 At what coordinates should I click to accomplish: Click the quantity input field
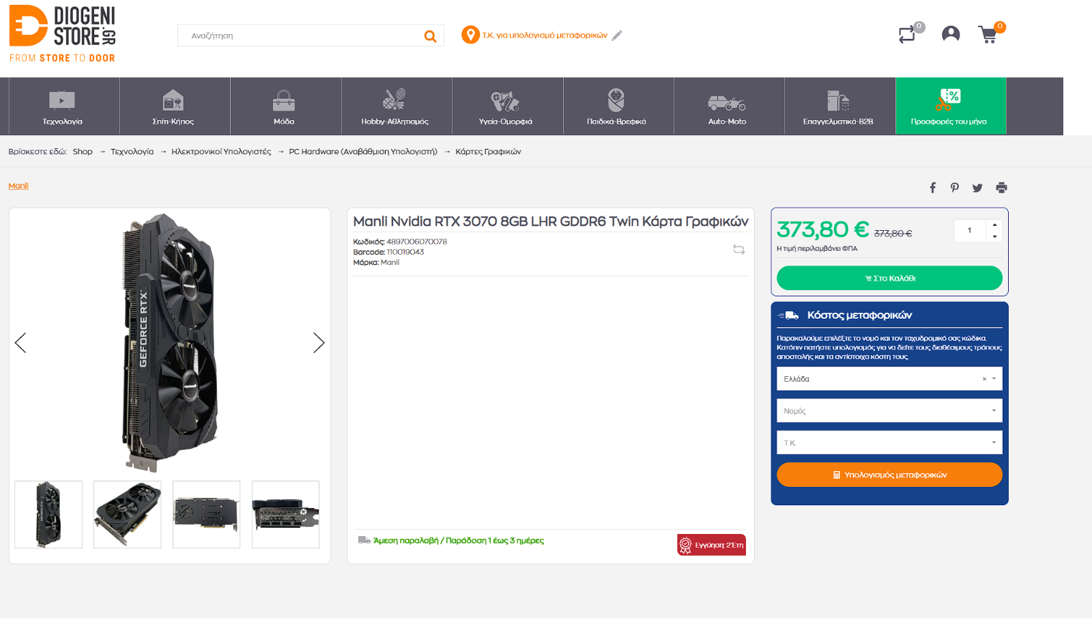tap(970, 231)
